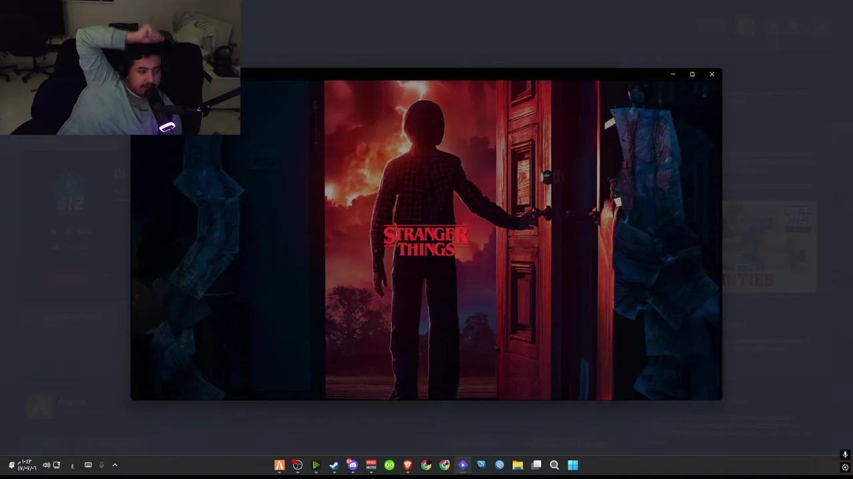Viewport: 853px width, 479px height.
Task: Open Voicemeeter from the taskbar
Action: coord(371,465)
